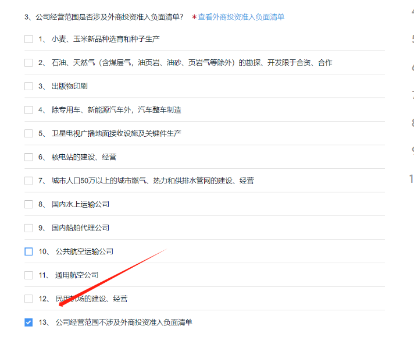Click label 城市人口50万以上的城市燃气 text
This screenshot has width=414, height=337.
pos(152,181)
